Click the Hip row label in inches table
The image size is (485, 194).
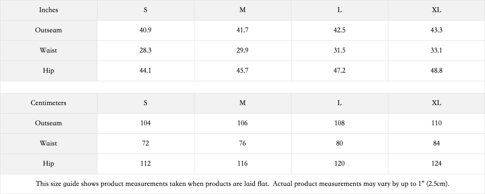click(x=48, y=71)
